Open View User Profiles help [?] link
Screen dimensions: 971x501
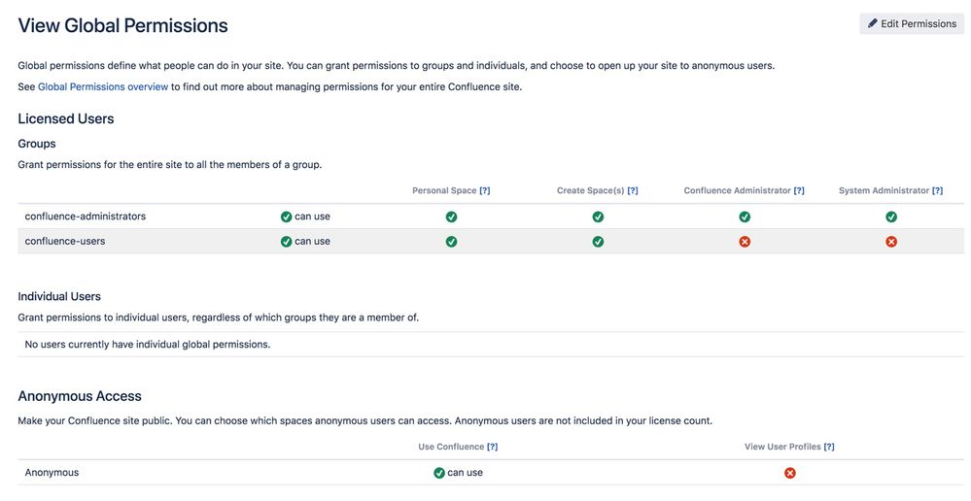pyautogui.click(x=829, y=447)
